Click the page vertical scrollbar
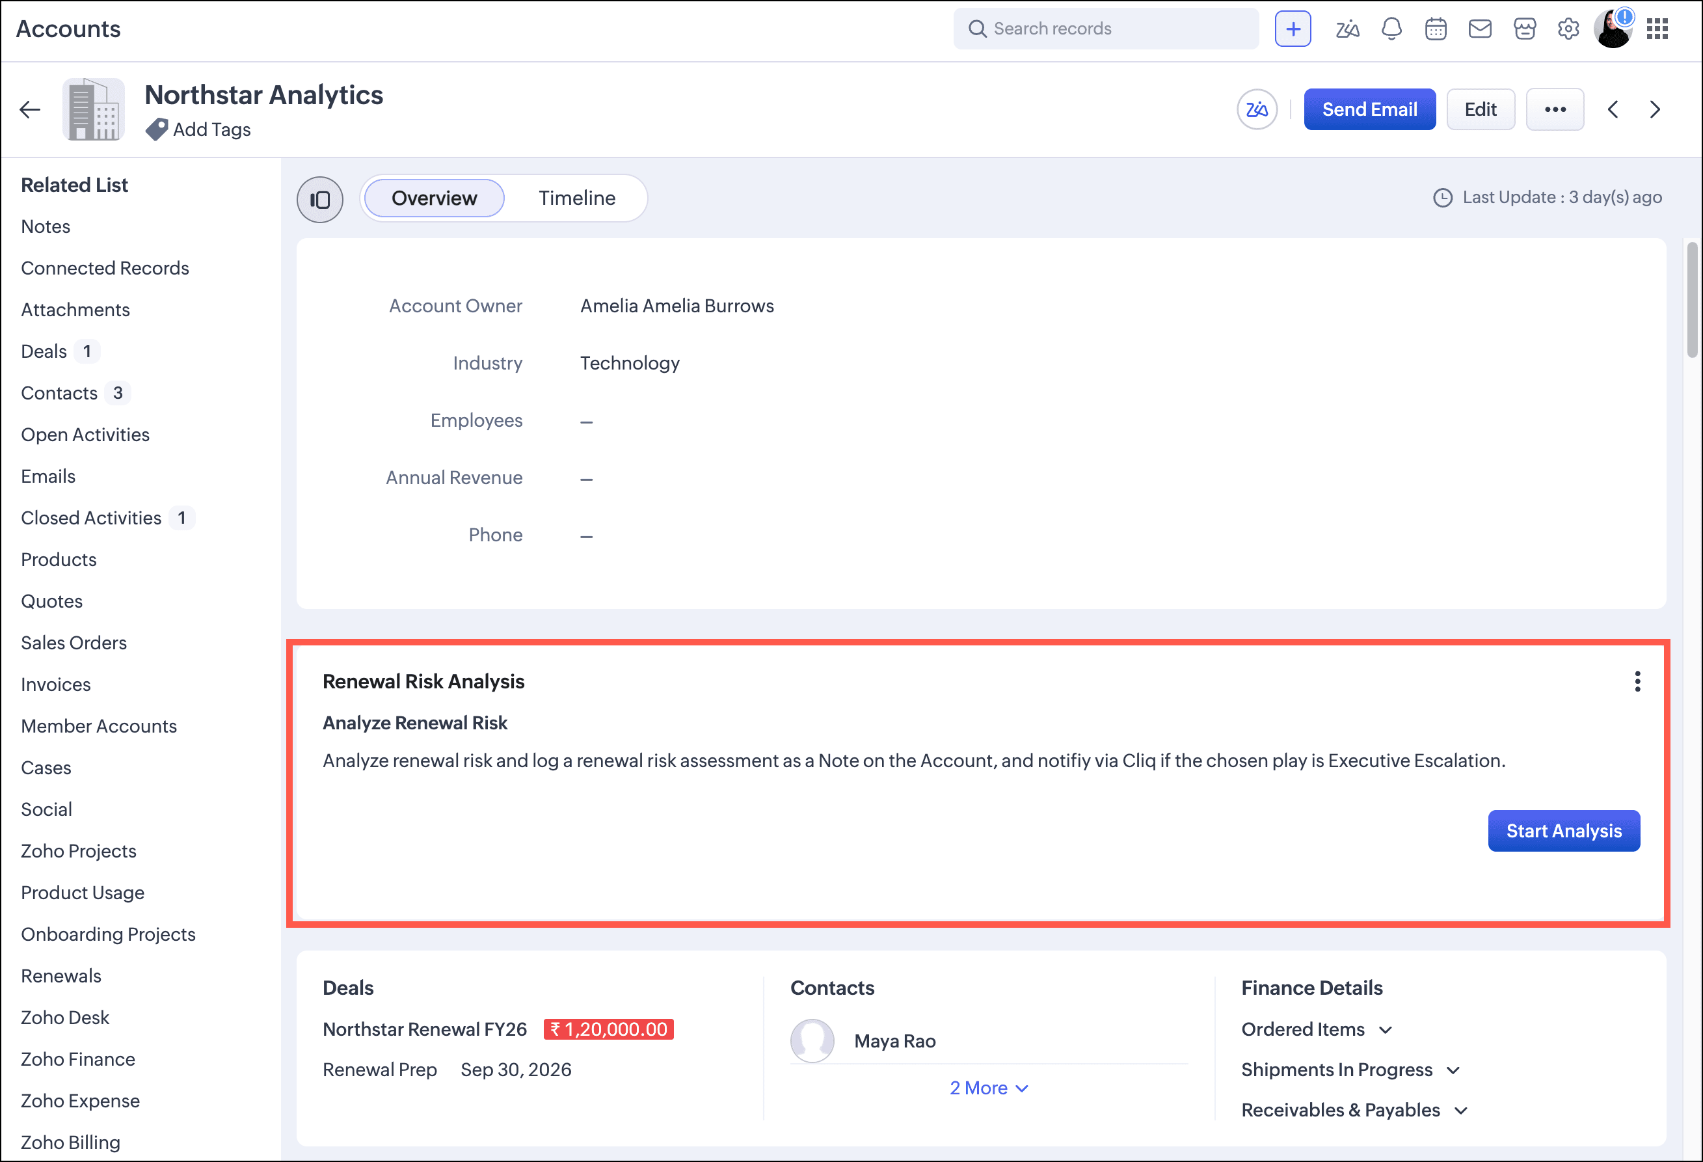1703x1162 pixels. click(x=1692, y=301)
